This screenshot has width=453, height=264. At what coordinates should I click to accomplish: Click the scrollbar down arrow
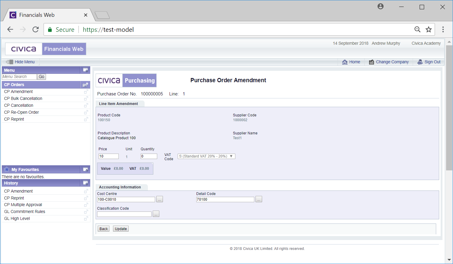point(449,260)
